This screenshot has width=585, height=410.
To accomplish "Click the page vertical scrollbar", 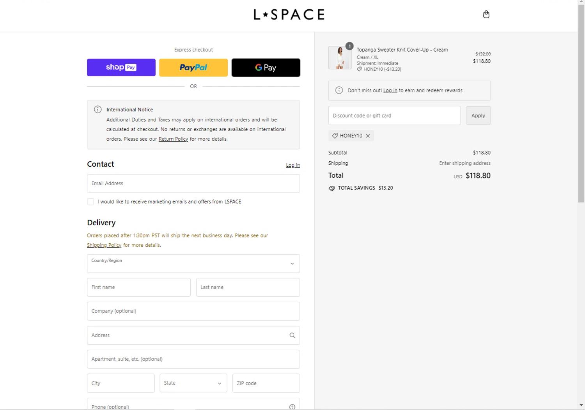I will click(581, 103).
